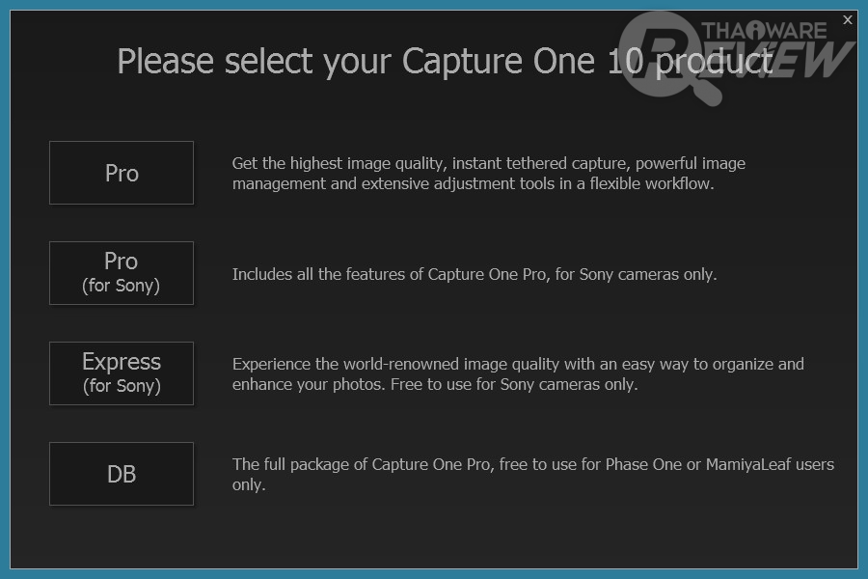Click "(for Sony)" subtitle on the Express button
The height and width of the screenshot is (579, 868).
click(x=122, y=386)
